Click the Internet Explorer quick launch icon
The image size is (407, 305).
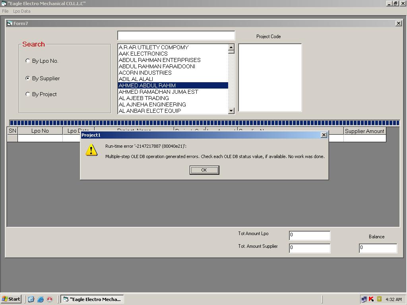41,299
